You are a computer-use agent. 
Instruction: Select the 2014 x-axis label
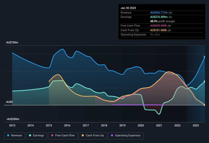31,125
